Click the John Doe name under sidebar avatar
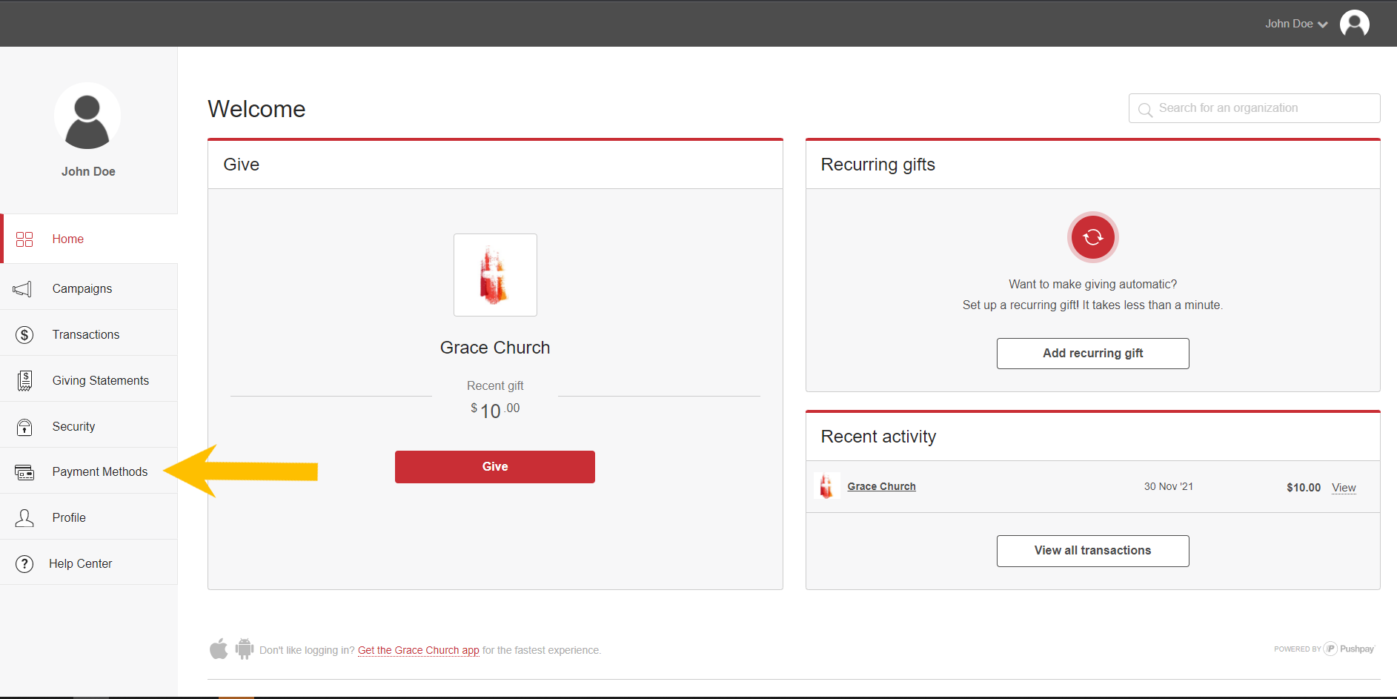Screen dimensions: 1397x699 click(88, 171)
